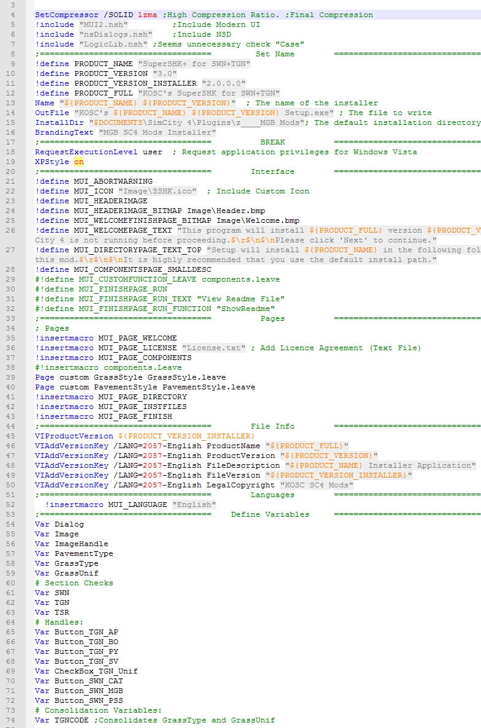
Task: Click 'Button_TGN_SV' variable name
Action: pos(86,661)
